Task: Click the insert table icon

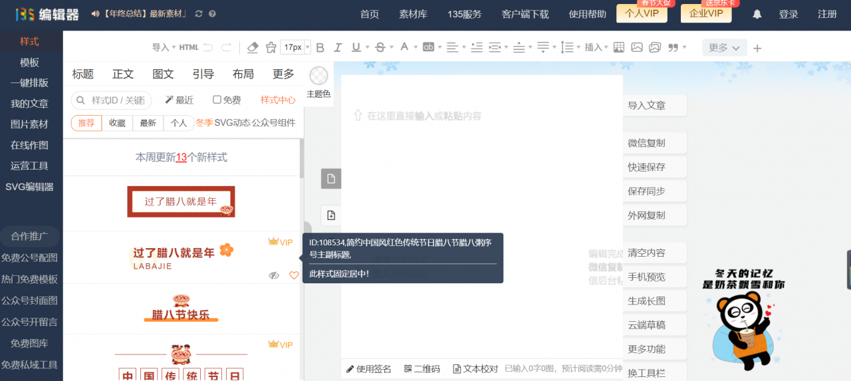Action: [x=618, y=47]
